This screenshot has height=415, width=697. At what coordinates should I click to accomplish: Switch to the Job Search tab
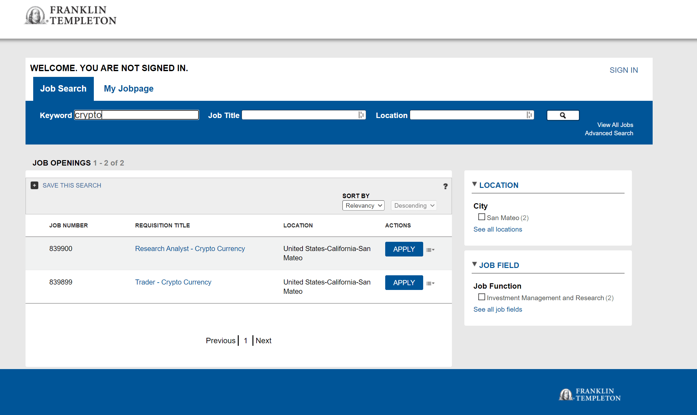click(63, 89)
